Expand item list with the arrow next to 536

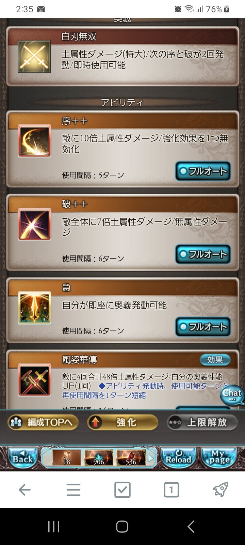151,458
